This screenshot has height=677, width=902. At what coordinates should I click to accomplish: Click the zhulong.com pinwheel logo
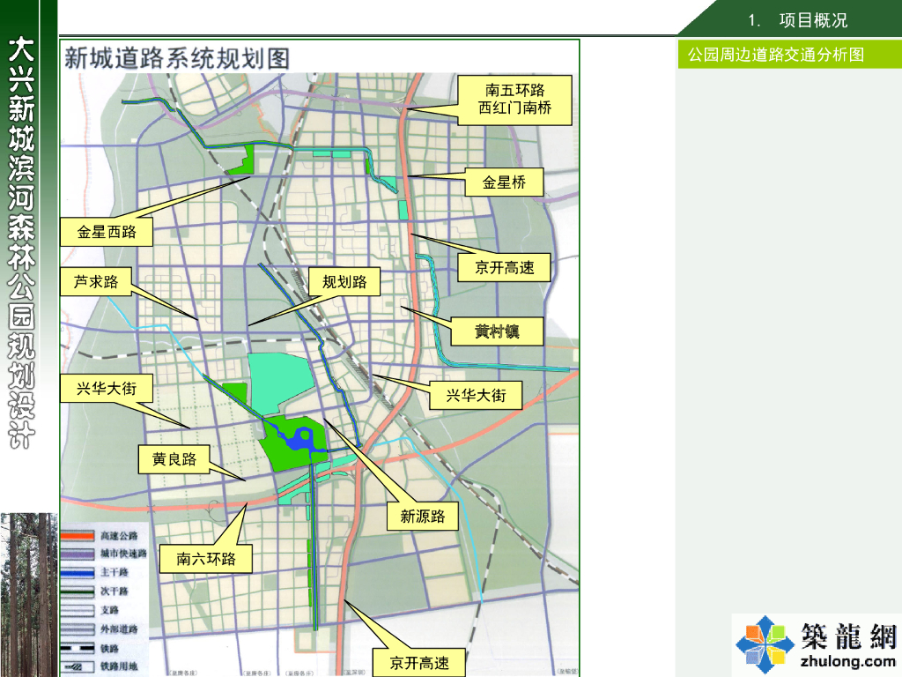click(x=765, y=644)
